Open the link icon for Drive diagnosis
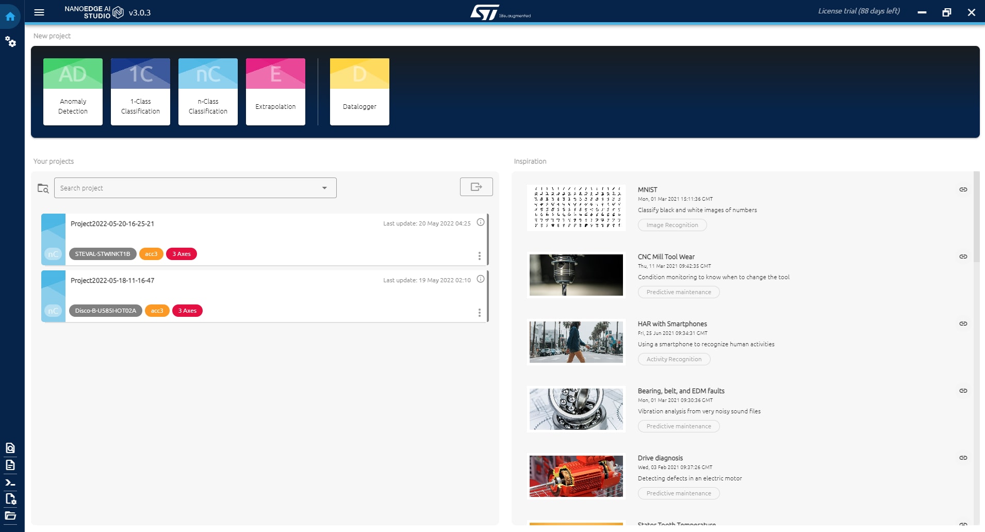 pyautogui.click(x=963, y=458)
